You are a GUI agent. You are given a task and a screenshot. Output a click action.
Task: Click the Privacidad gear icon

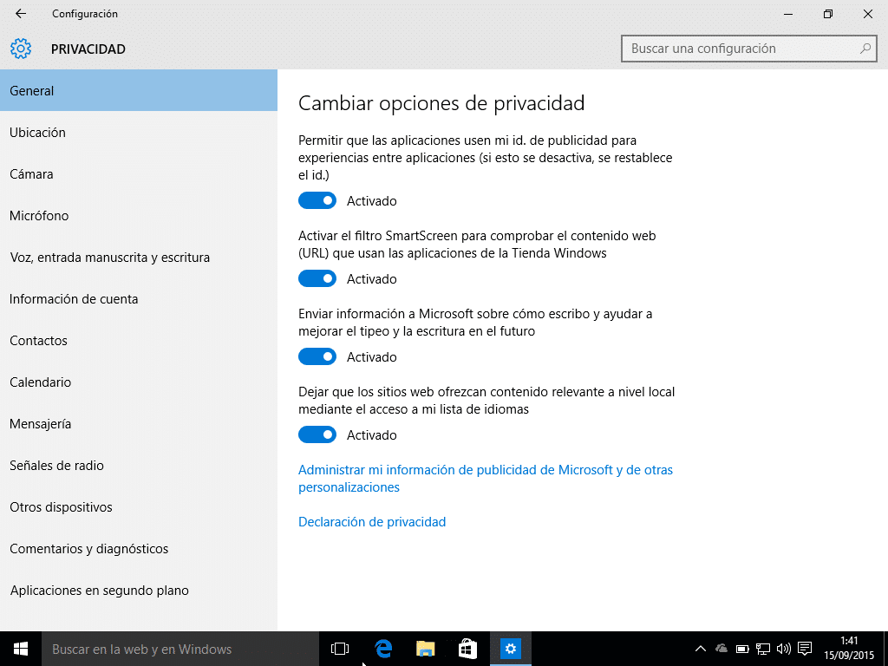click(21, 49)
